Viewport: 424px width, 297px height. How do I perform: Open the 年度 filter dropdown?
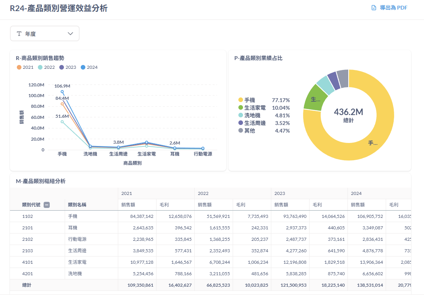pyautogui.click(x=44, y=34)
